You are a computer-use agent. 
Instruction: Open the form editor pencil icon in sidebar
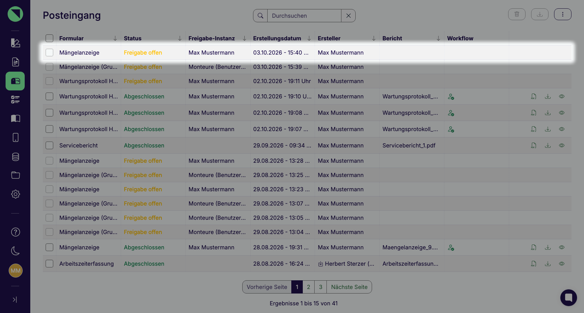tap(15, 43)
